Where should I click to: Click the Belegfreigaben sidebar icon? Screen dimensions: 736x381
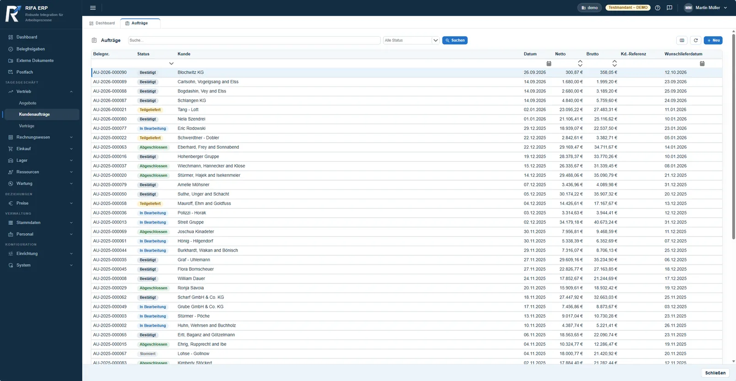(x=11, y=49)
